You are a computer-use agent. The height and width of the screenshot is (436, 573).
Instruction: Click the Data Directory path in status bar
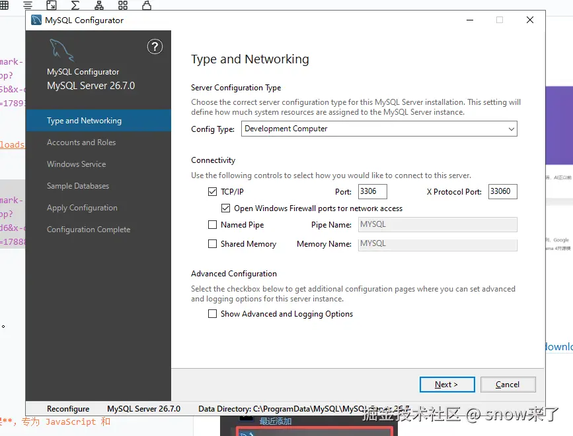pos(303,409)
